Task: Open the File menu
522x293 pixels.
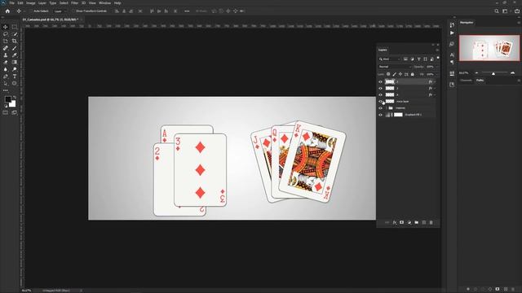Action: coord(11,3)
